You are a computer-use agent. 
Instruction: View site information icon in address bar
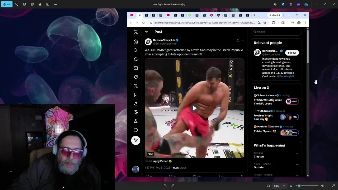click(151, 23)
